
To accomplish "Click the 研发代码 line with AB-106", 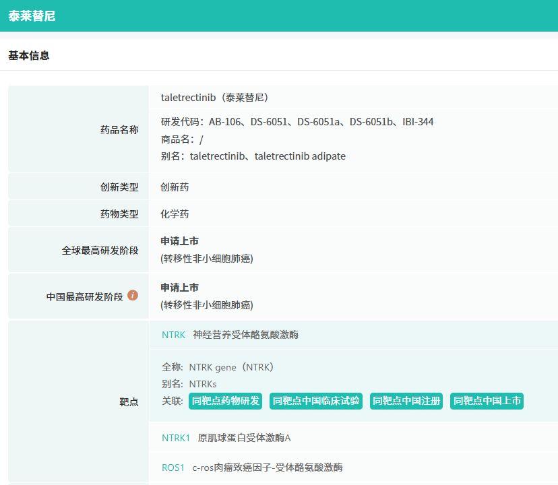I will 297,122.
